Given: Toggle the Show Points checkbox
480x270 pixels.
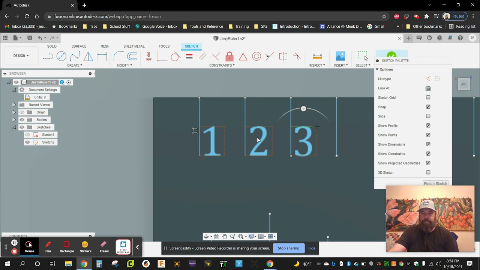Looking at the screenshot, I should pyautogui.click(x=428, y=135).
